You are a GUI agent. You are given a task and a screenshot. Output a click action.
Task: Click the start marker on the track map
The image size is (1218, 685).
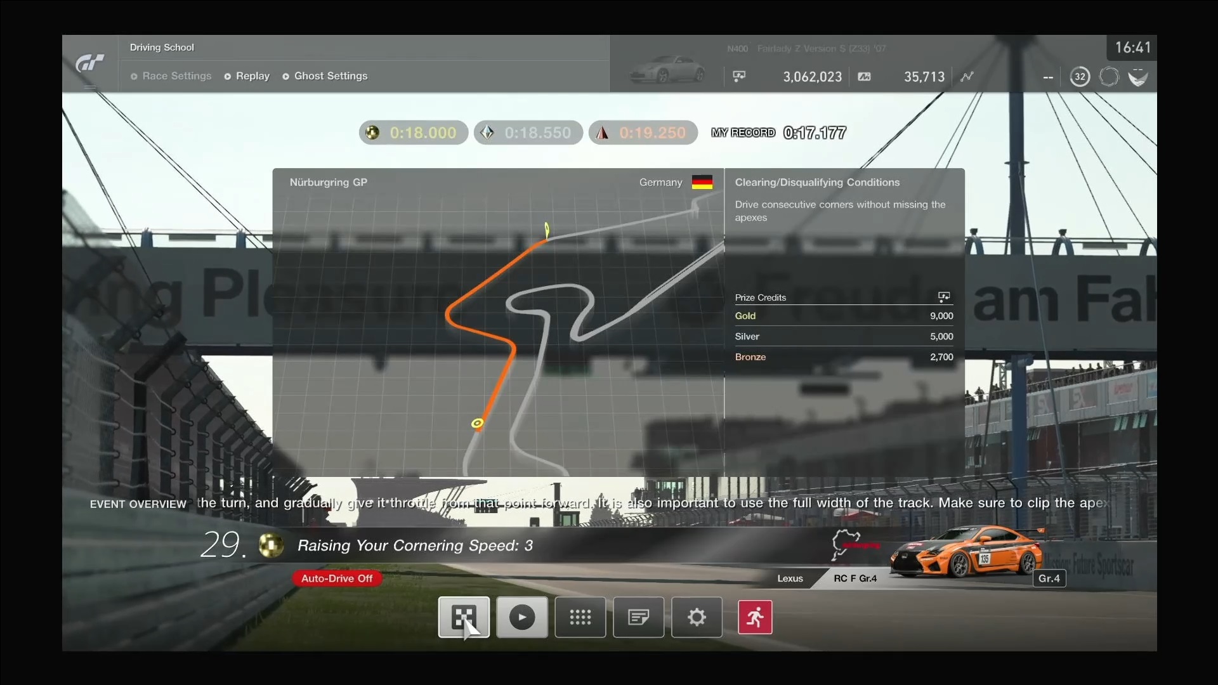(477, 423)
